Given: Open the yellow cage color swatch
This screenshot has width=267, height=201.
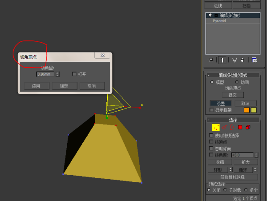Looking at the screenshot, I should pyautogui.click(x=254, y=110).
